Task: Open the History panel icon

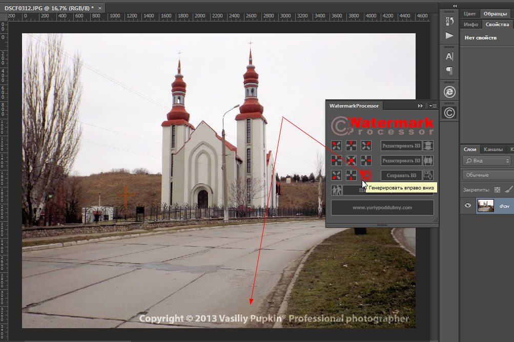Action: tap(449, 21)
